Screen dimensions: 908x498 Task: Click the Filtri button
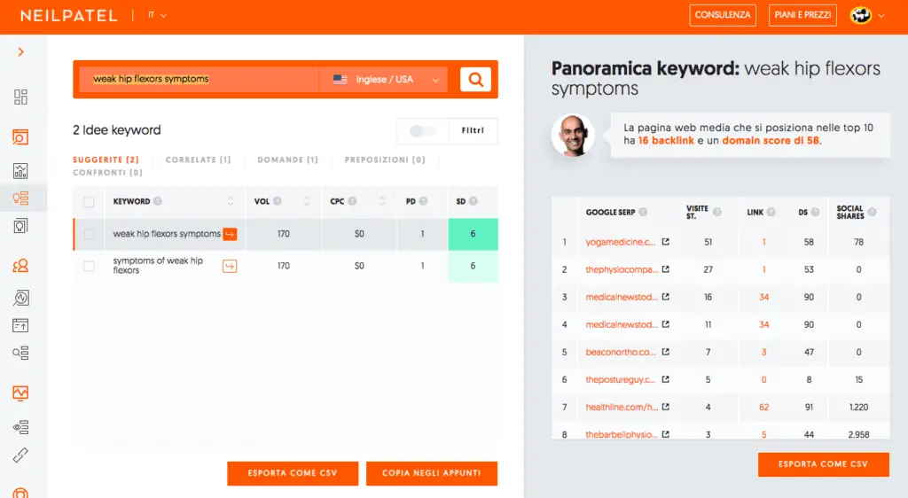click(x=473, y=131)
